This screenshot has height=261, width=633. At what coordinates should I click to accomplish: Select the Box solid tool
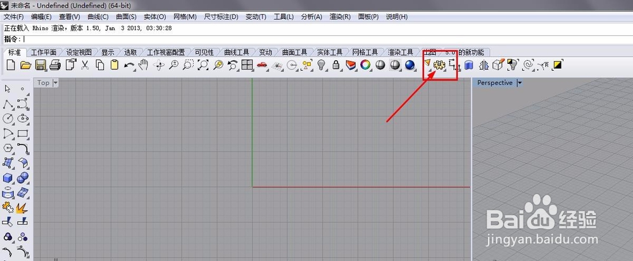click(8, 178)
